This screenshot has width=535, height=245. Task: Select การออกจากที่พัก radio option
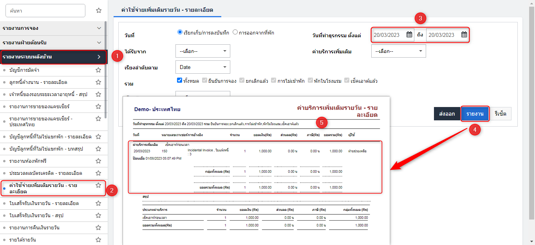click(x=235, y=33)
